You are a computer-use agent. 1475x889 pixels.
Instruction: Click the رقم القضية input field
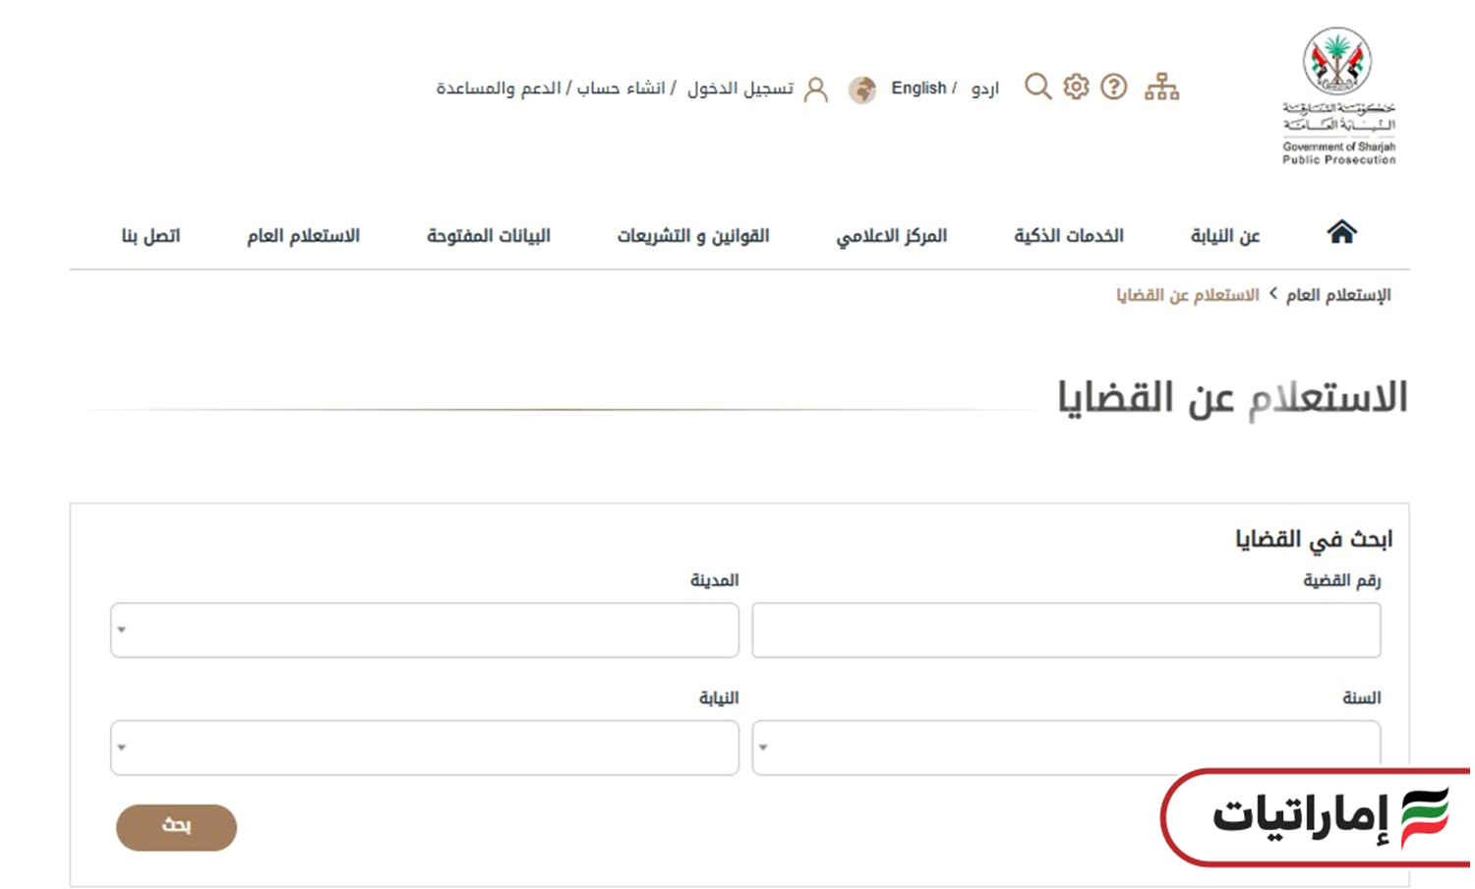click(1067, 630)
